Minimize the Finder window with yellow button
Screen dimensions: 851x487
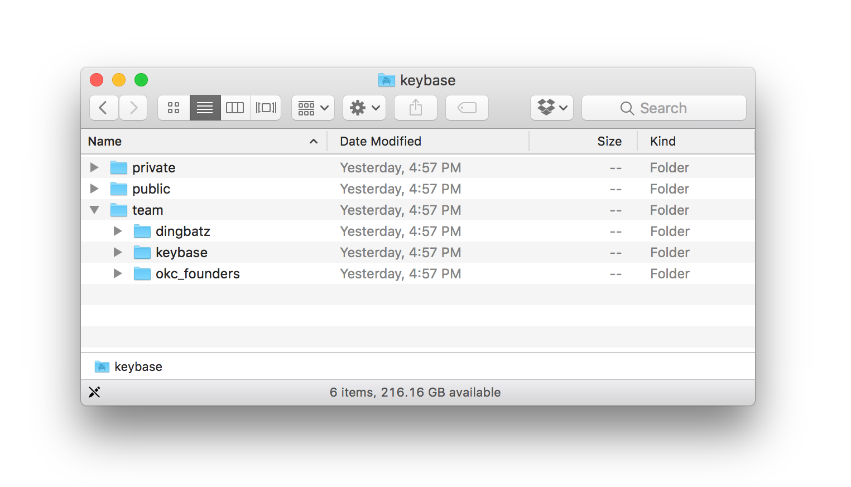pyautogui.click(x=119, y=80)
